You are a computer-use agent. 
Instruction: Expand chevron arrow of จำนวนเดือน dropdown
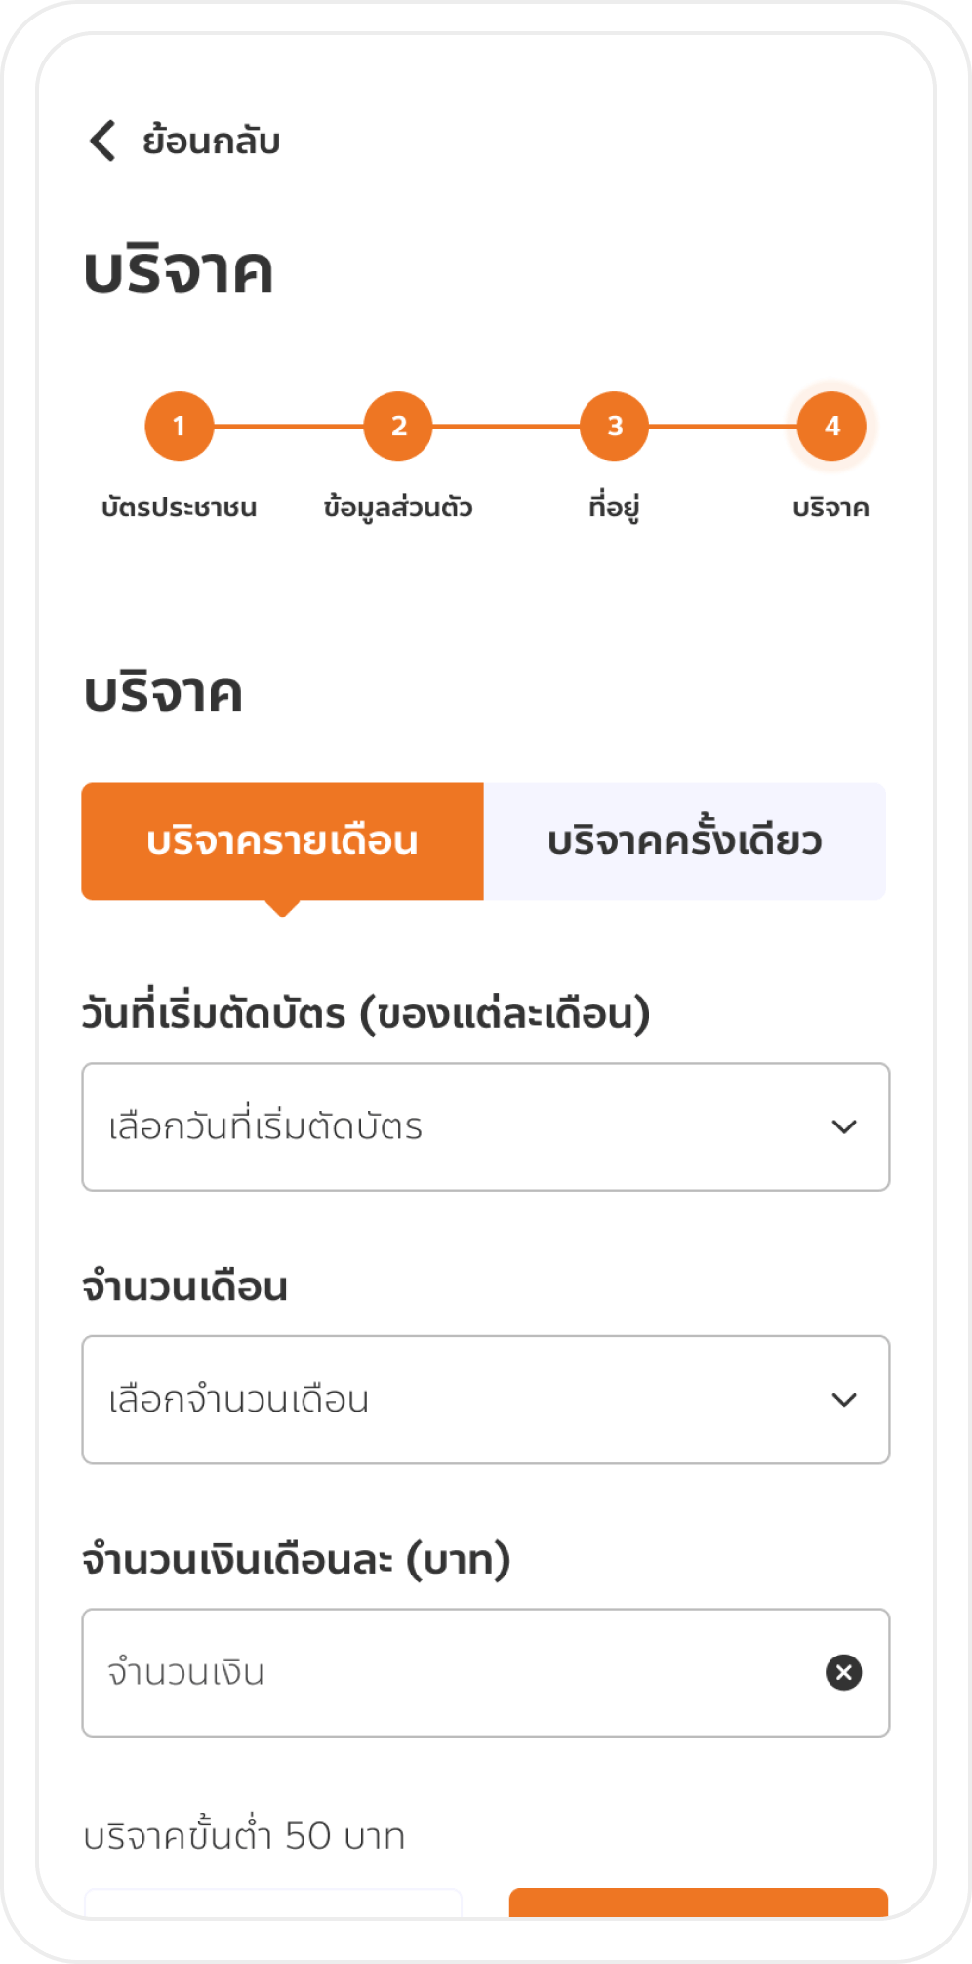pyautogui.click(x=844, y=1400)
